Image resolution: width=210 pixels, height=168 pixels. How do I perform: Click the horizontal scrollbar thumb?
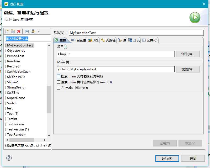click(22, 140)
